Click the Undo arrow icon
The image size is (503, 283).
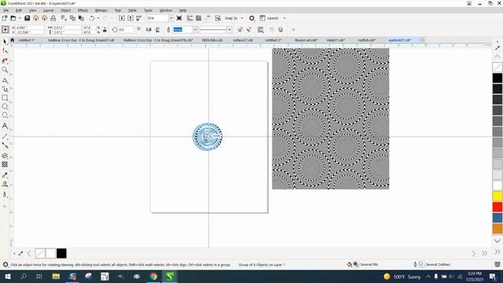92,18
